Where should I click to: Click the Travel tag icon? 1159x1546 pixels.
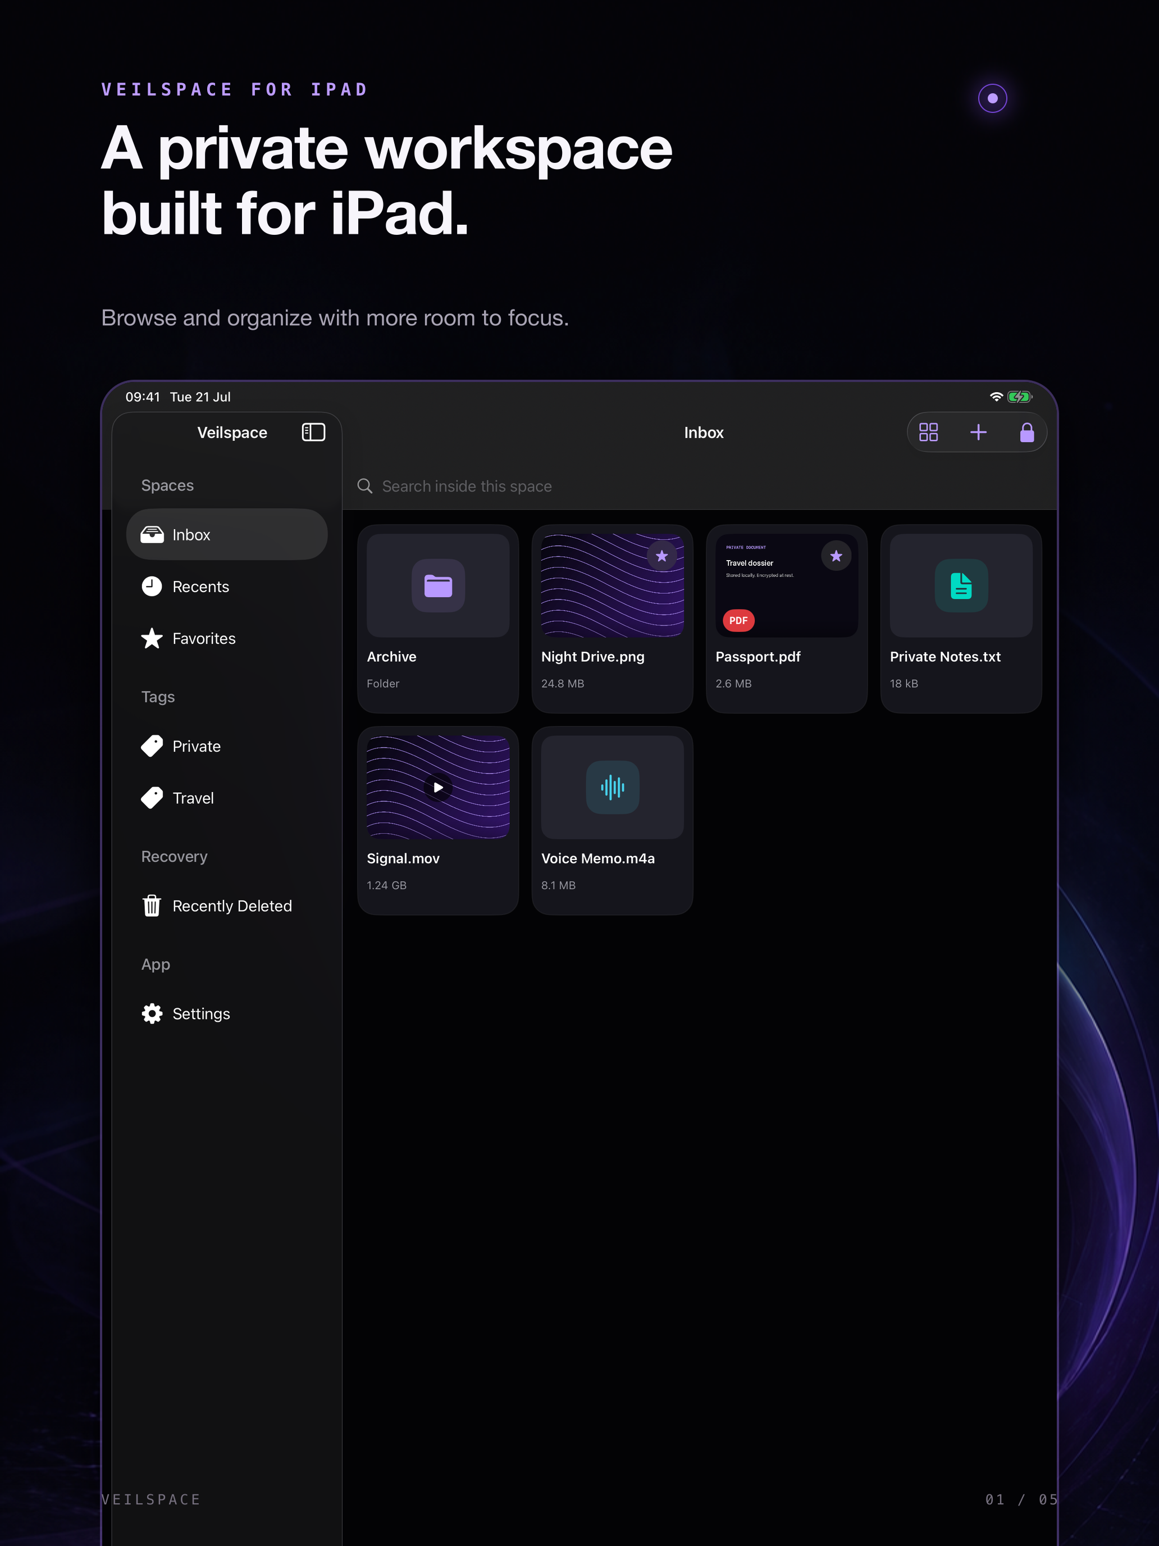pos(152,798)
